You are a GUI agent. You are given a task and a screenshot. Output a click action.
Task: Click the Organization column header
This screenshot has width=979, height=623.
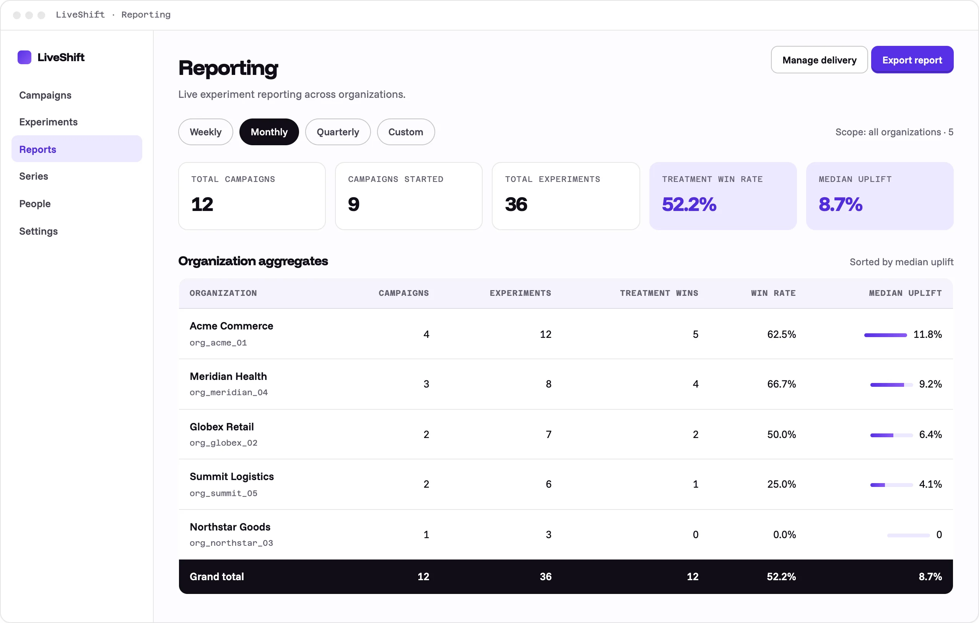tap(223, 293)
